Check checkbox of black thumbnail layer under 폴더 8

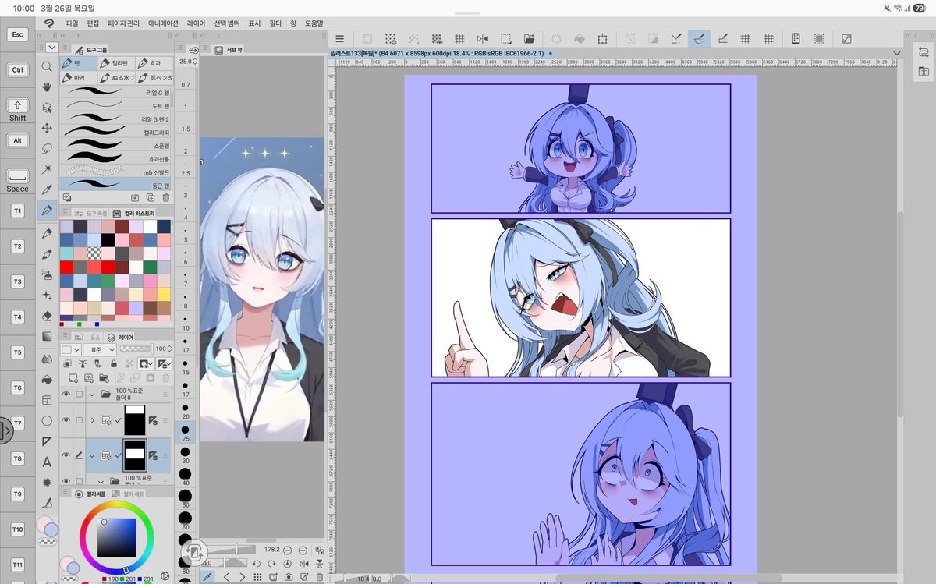pos(79,421)
